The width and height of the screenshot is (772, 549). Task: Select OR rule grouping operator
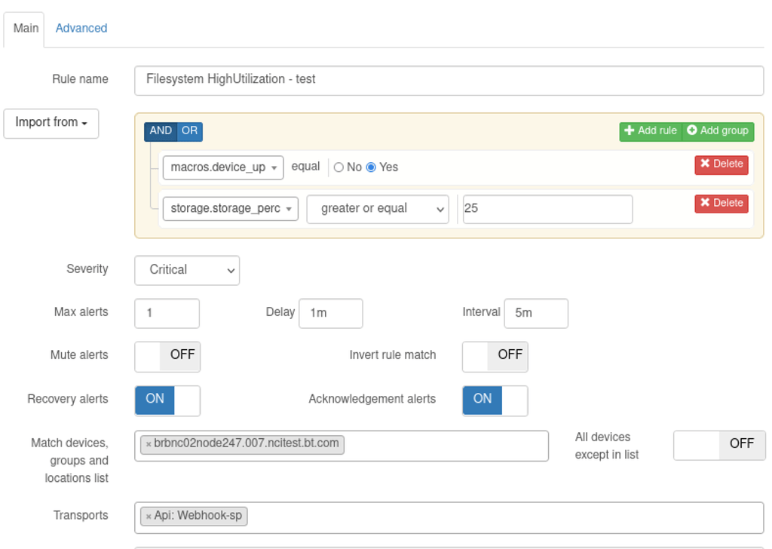188,130
